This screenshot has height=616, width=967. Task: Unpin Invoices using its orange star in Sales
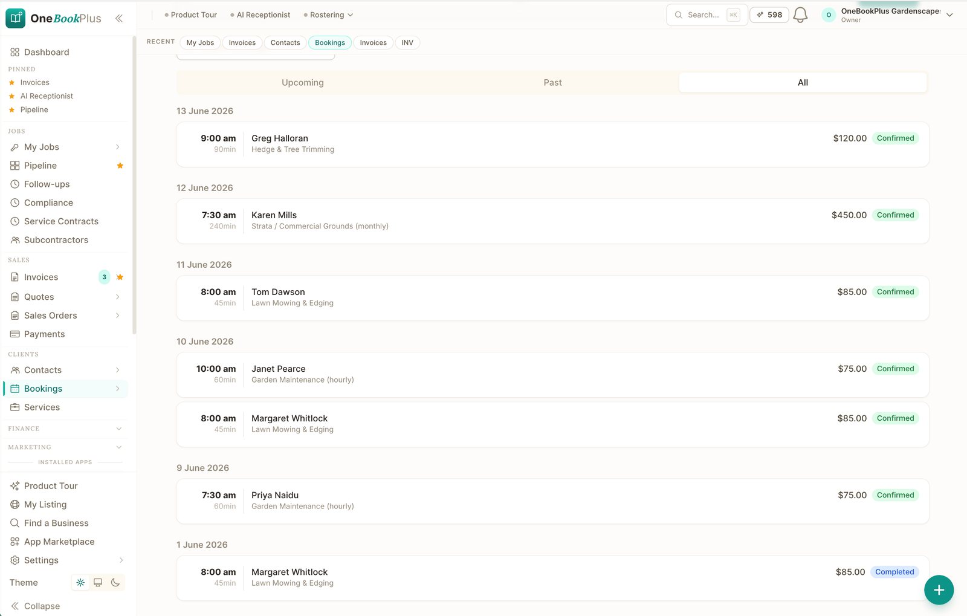(x=120, y=277)
